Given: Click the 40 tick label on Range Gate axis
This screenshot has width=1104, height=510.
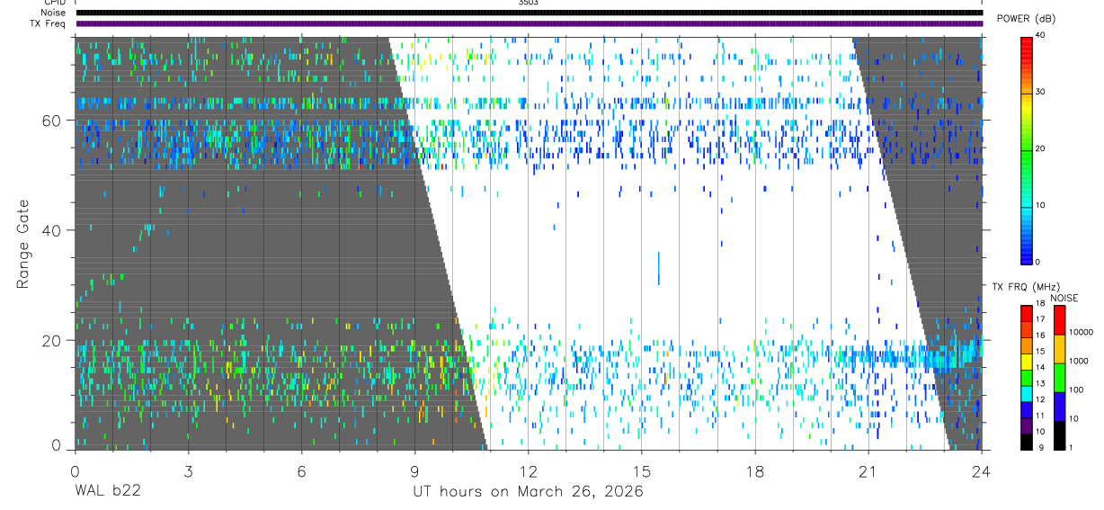Looking at the screenshot, I should coord(53,230).
